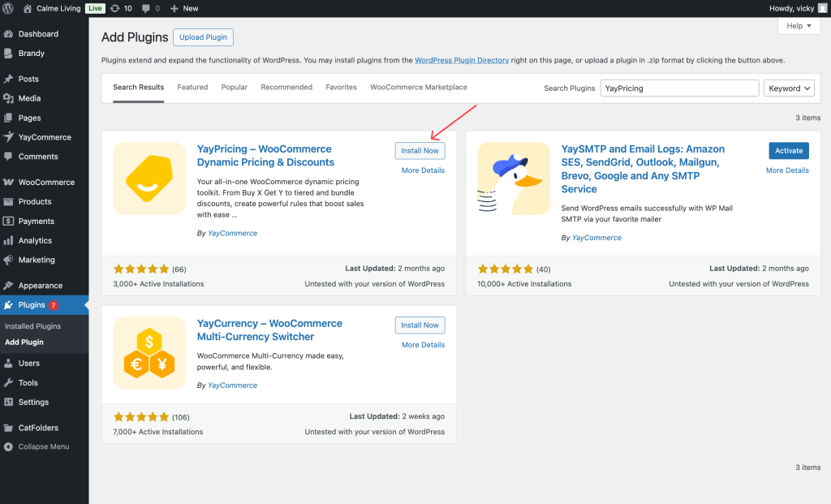This screenshot has height=504, width=831.
Task: Open the Keyword search filter dropdown
Action: (788, 88)
